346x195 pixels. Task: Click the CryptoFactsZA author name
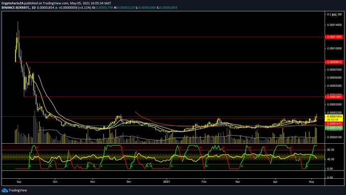pyautogui.click(x=12, y=3)
